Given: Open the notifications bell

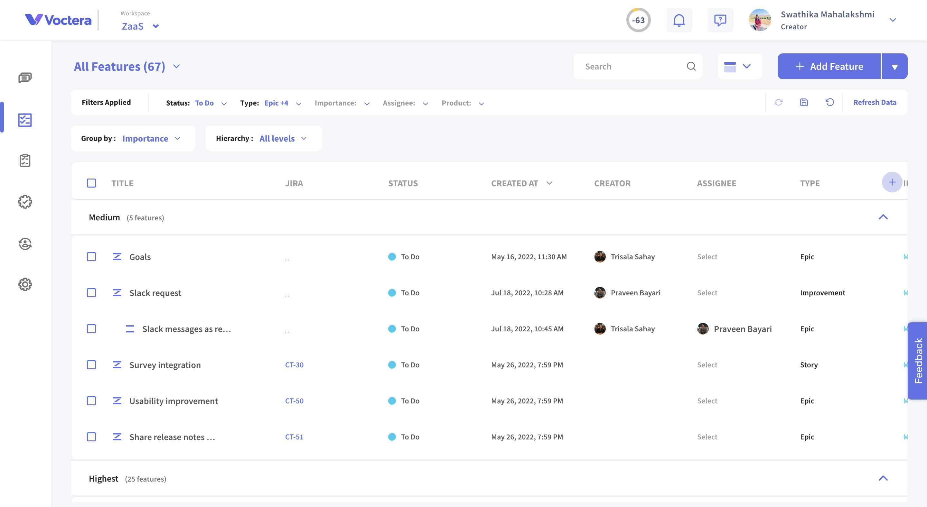Looking at the screenshot, I should pyautogui.click(x=679, y=20).
